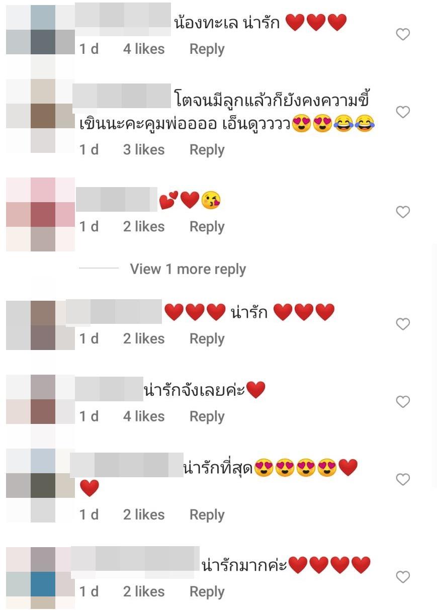View 3 likes on the โตจนมีลูกแล้ว comment

144,149
